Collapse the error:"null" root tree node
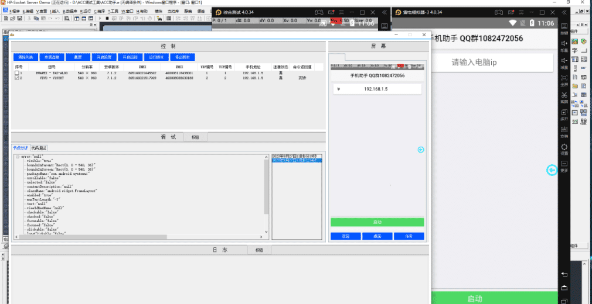The width and height of the screenshot is (592, 304). (x=18, y=157)
